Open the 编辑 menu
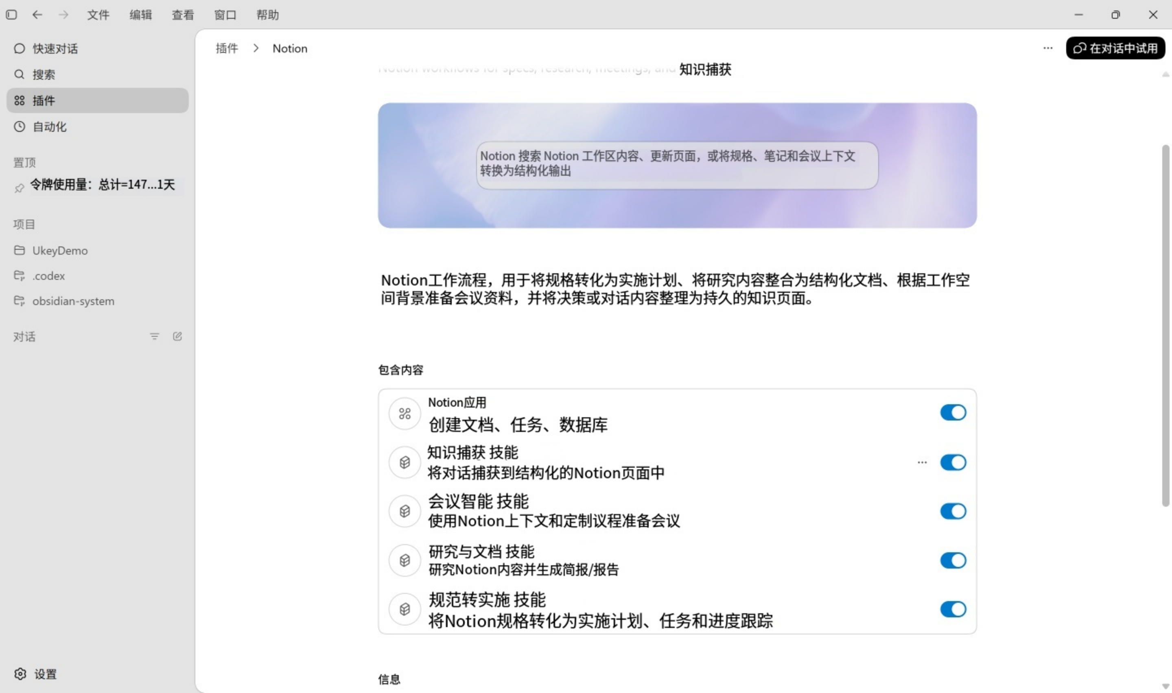Screen dimensions: 1172x693 [141, 15]
